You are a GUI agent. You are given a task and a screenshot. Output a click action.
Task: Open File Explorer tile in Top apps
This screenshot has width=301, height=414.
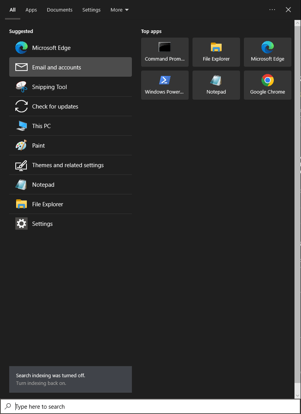pyautogui.click(x=216, y=52)
